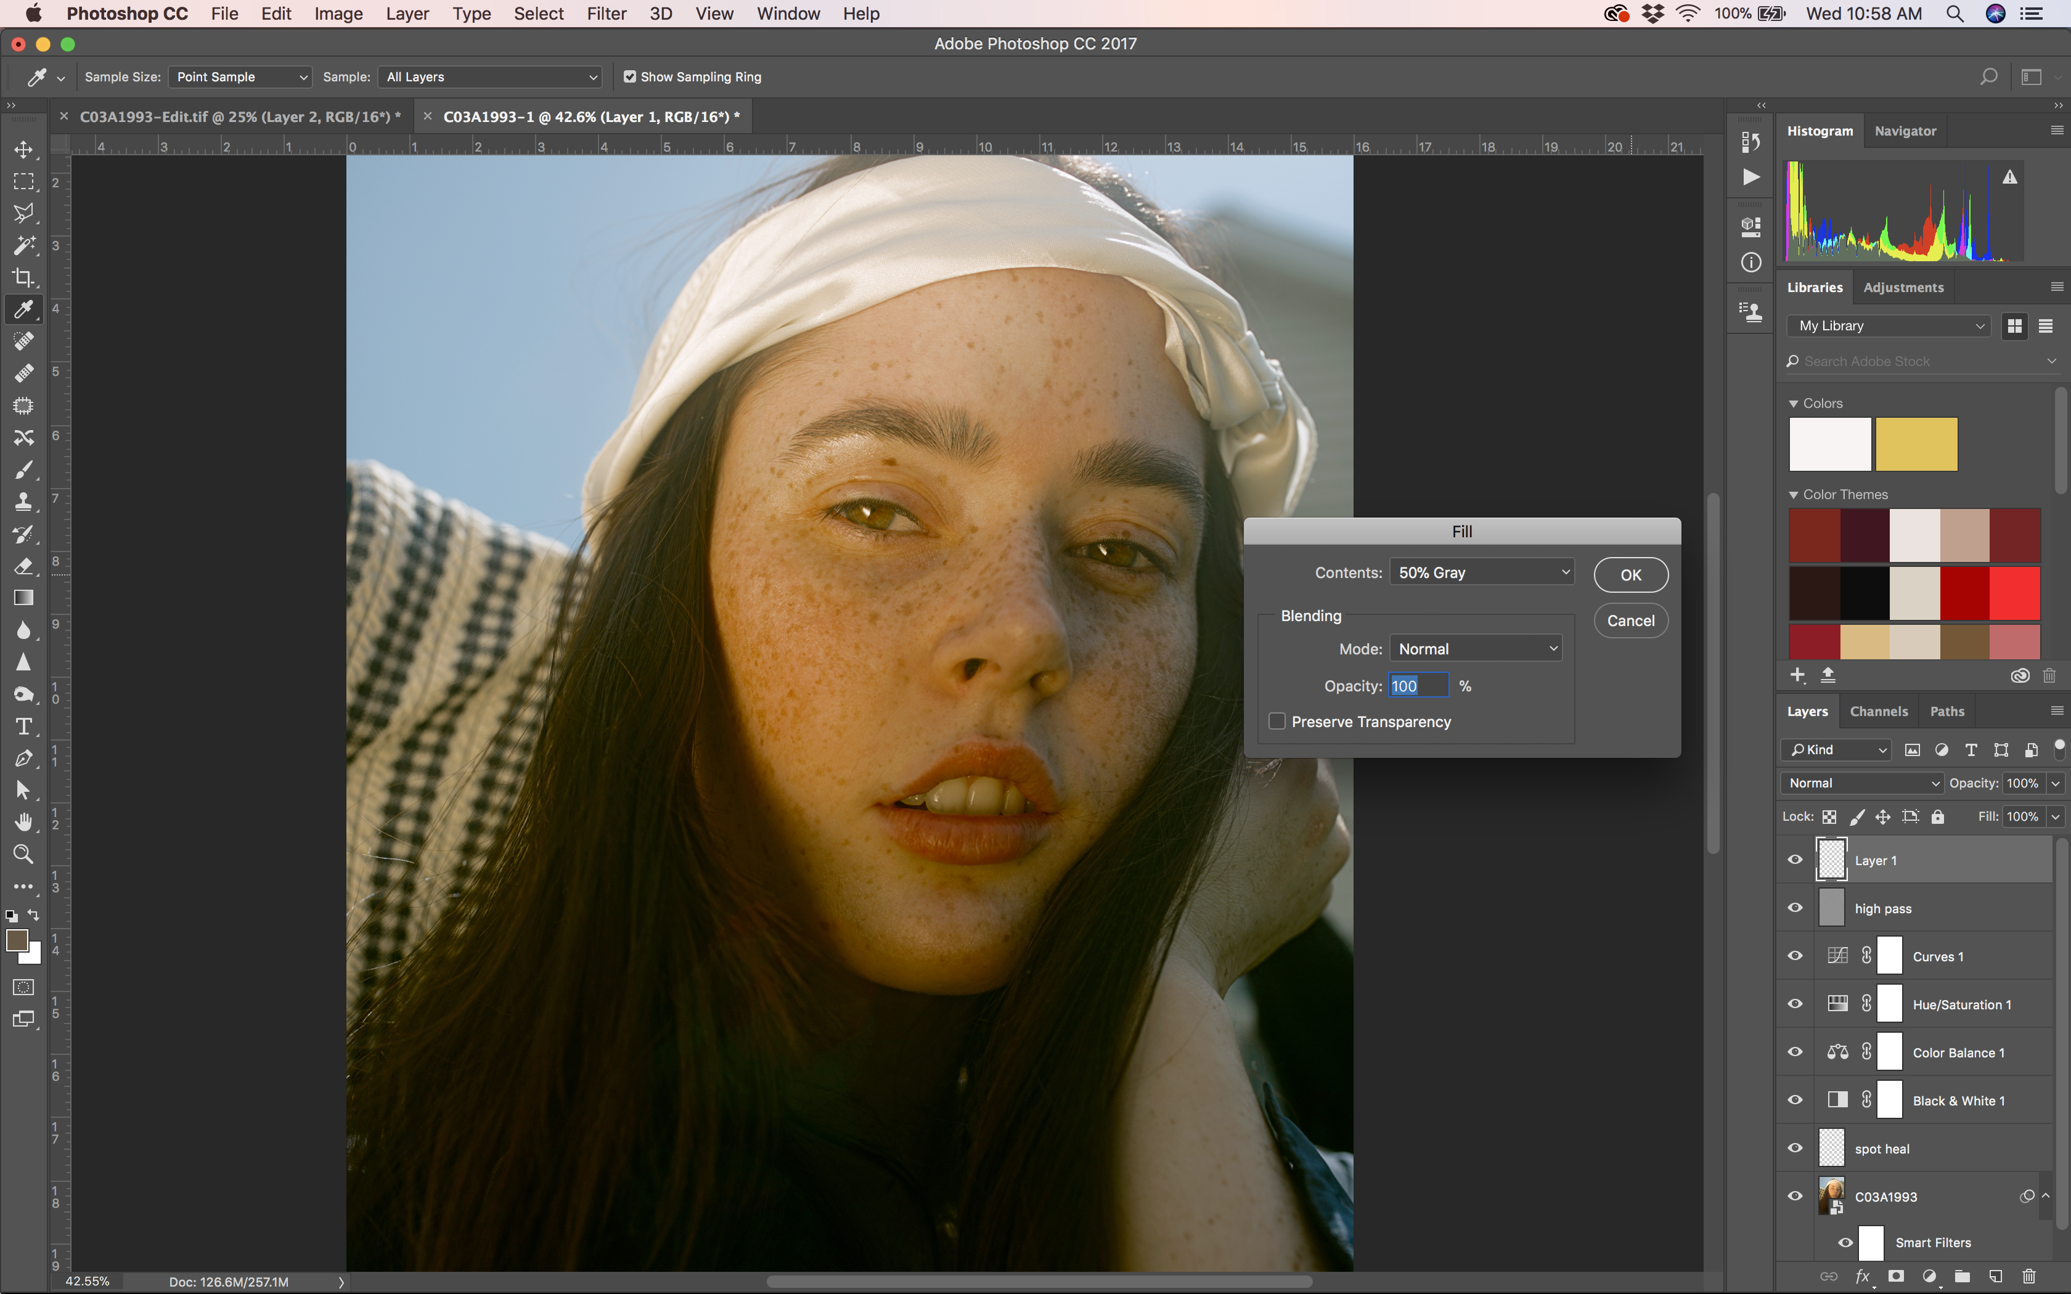Open the My Library dropdown
Screen dimensions: 2071x1294
coord(1890,326)
